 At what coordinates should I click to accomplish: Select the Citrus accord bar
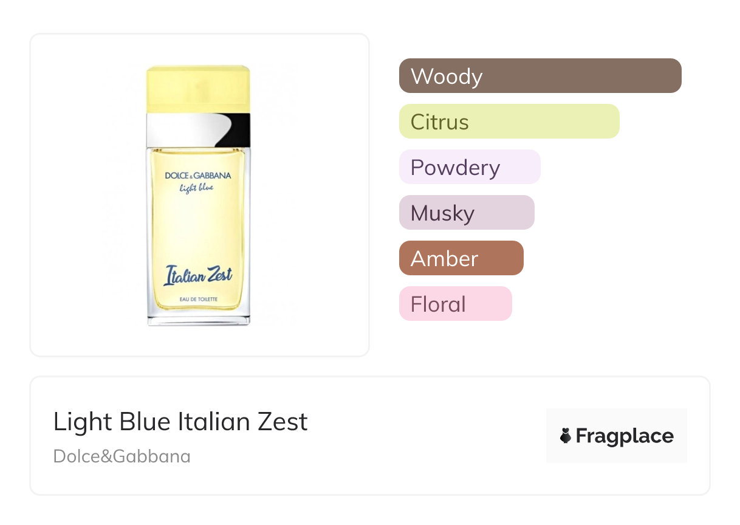click(x=509, y=122)
